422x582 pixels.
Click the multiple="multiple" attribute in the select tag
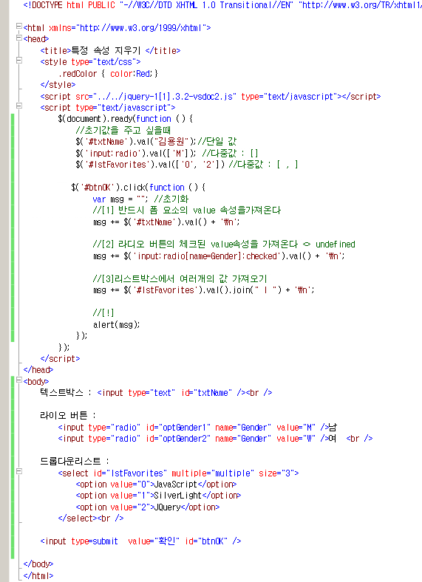click(x=213, y=473)
